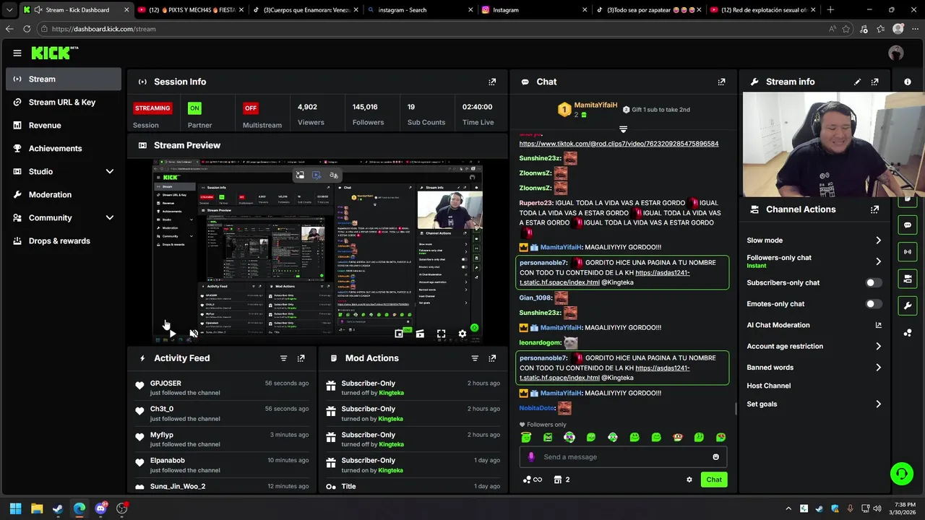Open user profile avatar at top right
925x520 pixels.
[896, 53]
